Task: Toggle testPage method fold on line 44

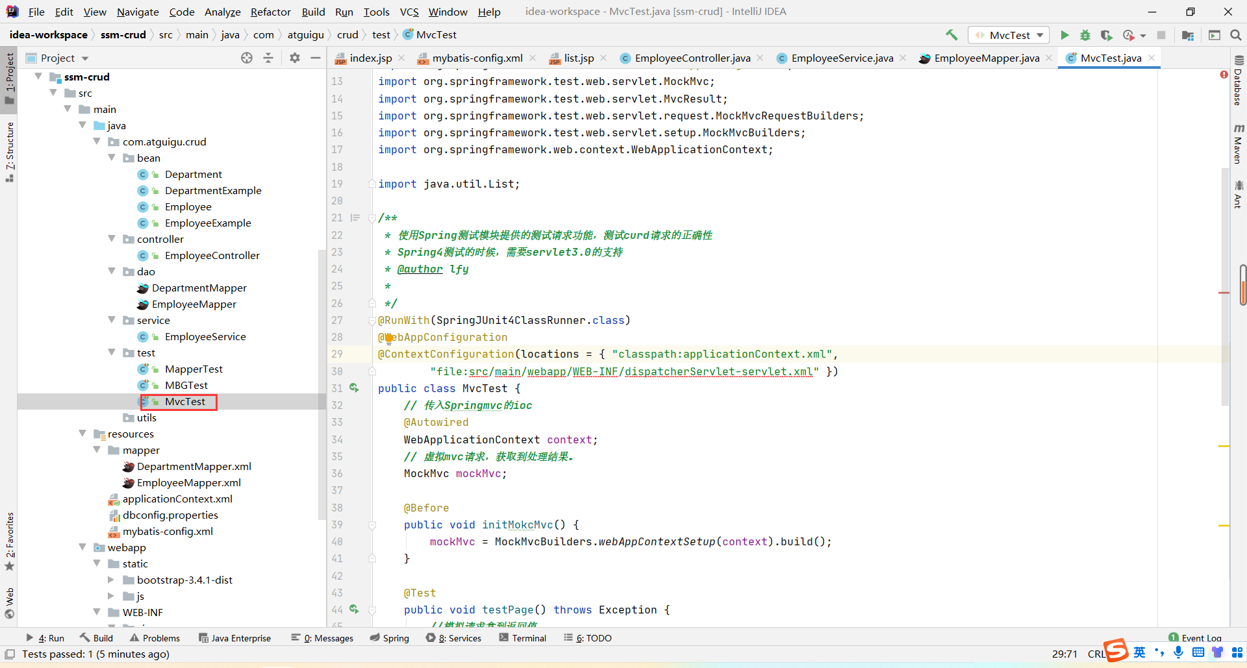Action: coord(372,610)
